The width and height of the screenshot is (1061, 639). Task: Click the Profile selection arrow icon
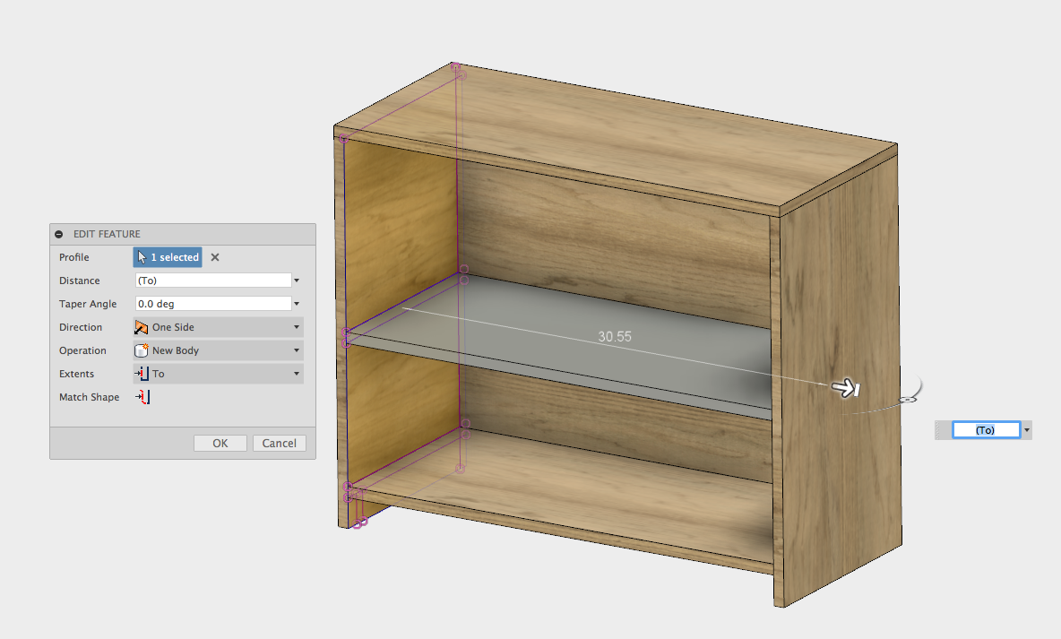point(141,257)
